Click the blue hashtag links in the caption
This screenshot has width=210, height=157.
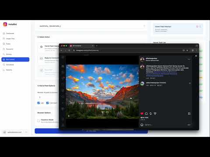pos(161,74)
